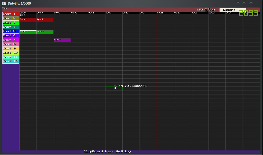Select the purple 4:part block
Image resolution: width=263 pixels, height=155 pixels.
(62, 40)
